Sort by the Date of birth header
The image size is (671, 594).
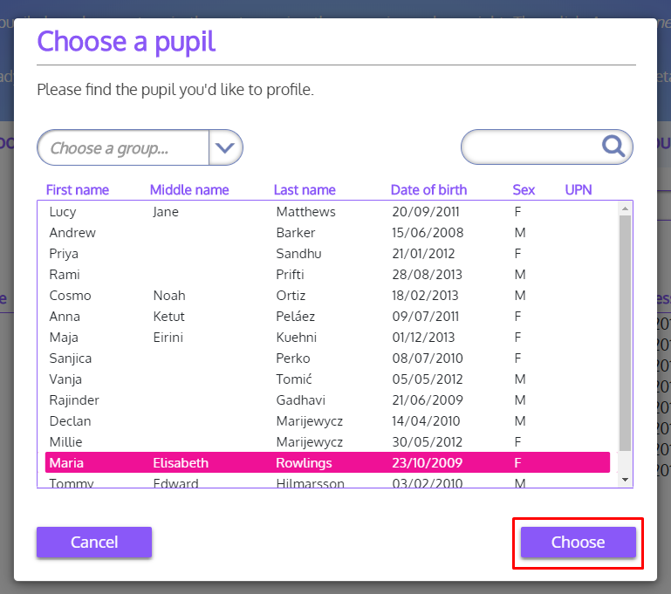(x=428, y=190)
